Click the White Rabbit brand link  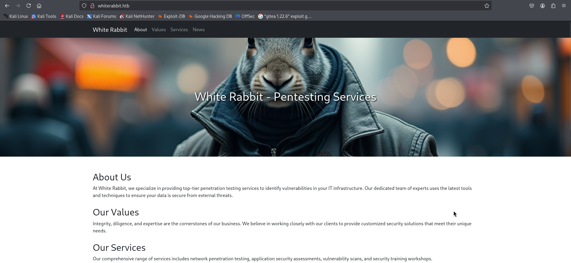point(110,30)
